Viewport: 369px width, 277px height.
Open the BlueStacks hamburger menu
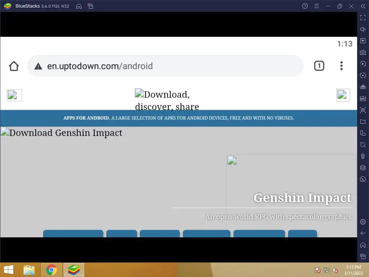pos(317,6)
